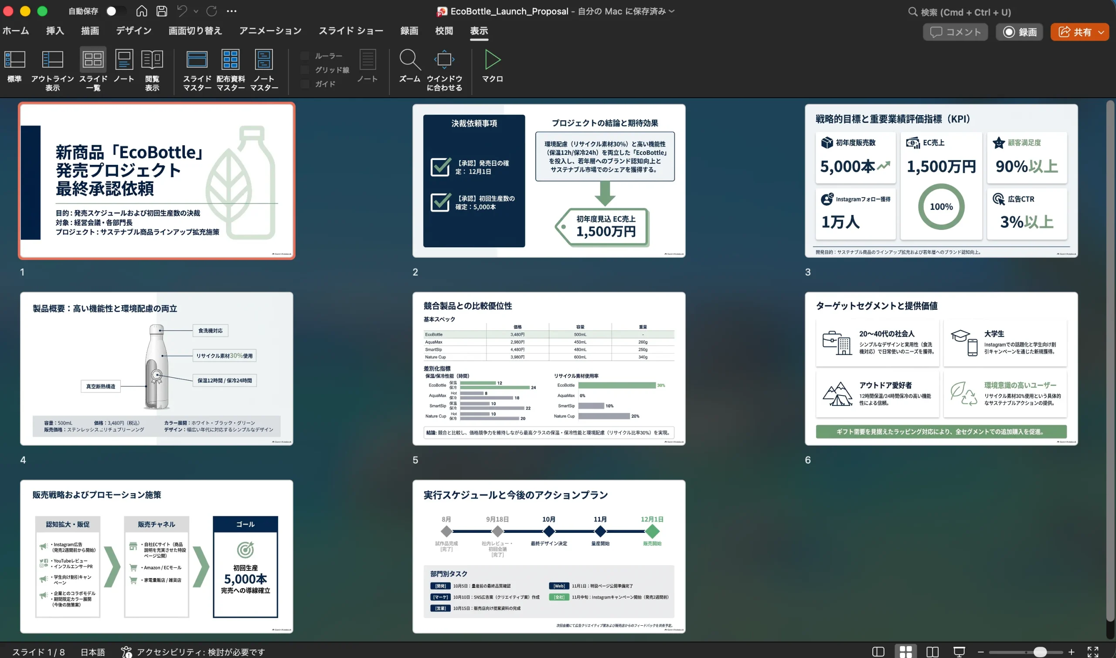Expand the file name save location chevron
This screenshot has width=1116, height=658.
tap(671, 11)
